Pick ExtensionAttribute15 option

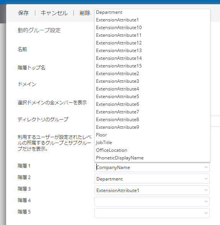point(152,66)
